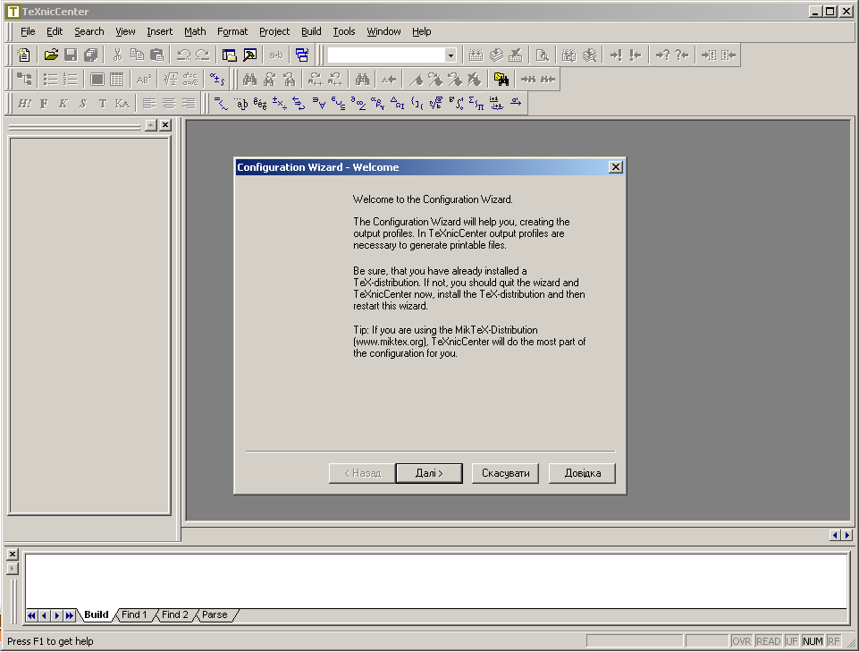The image size is (859, 652).
Task: Select the Parse output tab
Action: 215,615
